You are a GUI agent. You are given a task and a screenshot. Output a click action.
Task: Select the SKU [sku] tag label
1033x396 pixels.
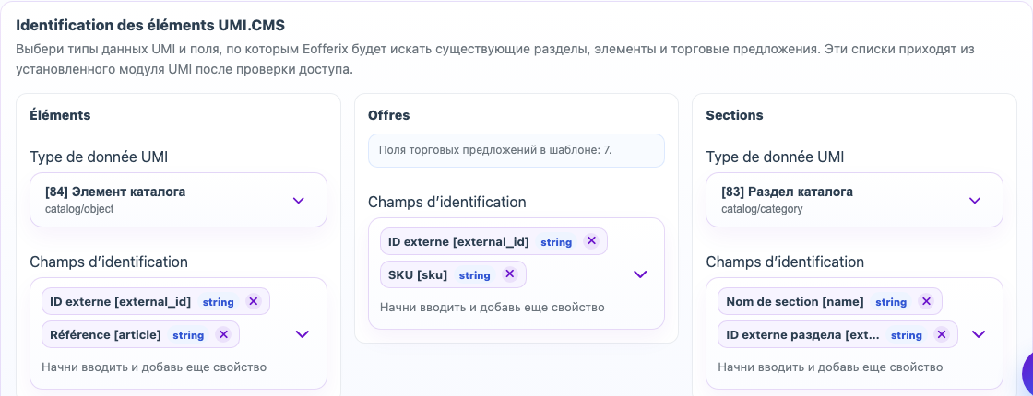(x=418, y=275)
